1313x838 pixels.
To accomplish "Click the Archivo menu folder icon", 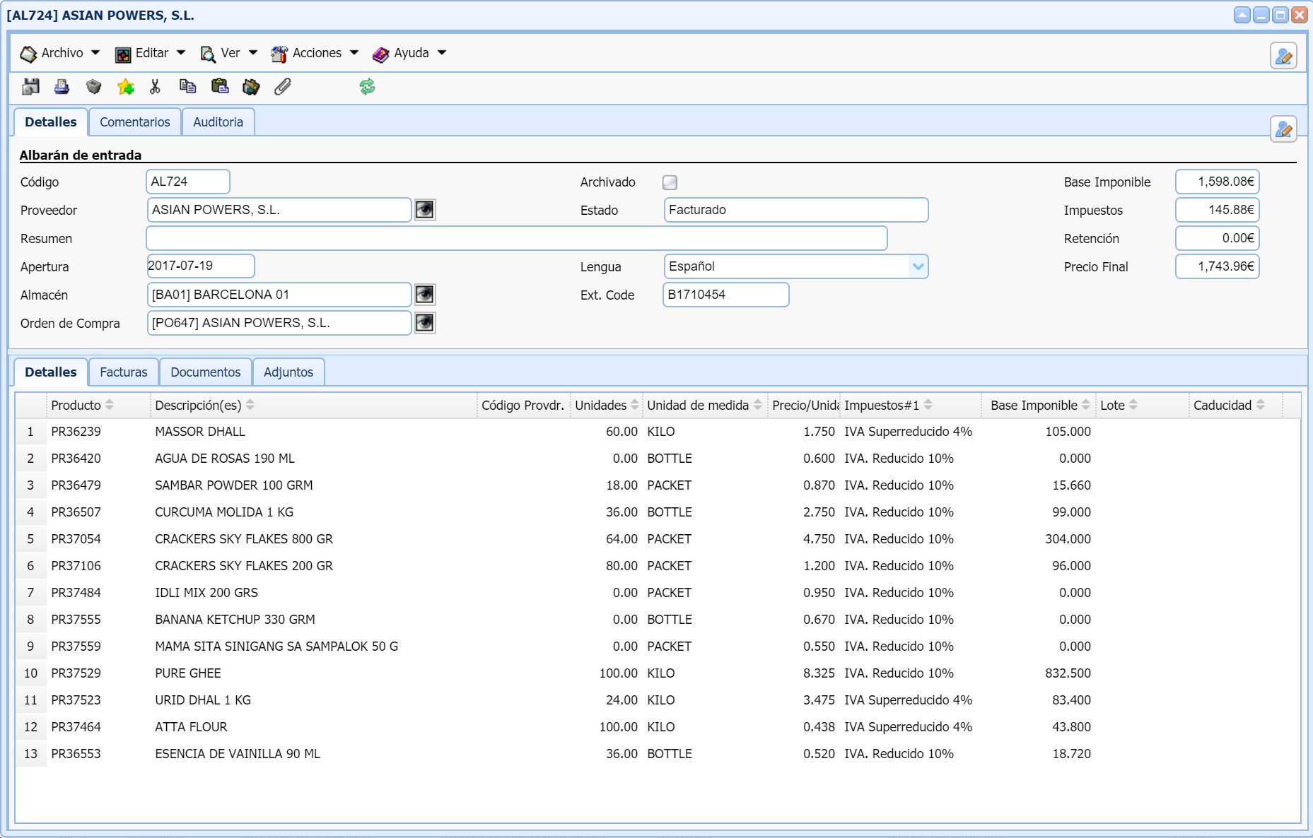I will pos(28,54).
